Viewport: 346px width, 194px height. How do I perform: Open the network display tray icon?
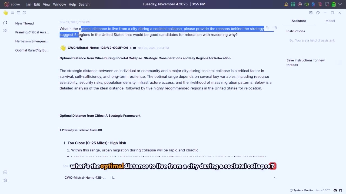[327, 4]
